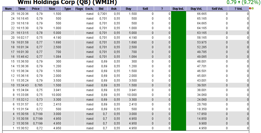The width and height of the screenshot is (261, 133).
Task: Click the Buy Vol. column header
Action: coord(197,9)
